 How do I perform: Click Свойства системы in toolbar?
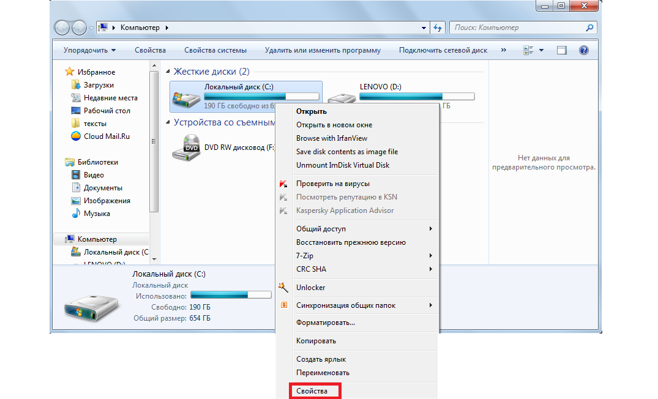pyautogui.click(x=215, y=50)
